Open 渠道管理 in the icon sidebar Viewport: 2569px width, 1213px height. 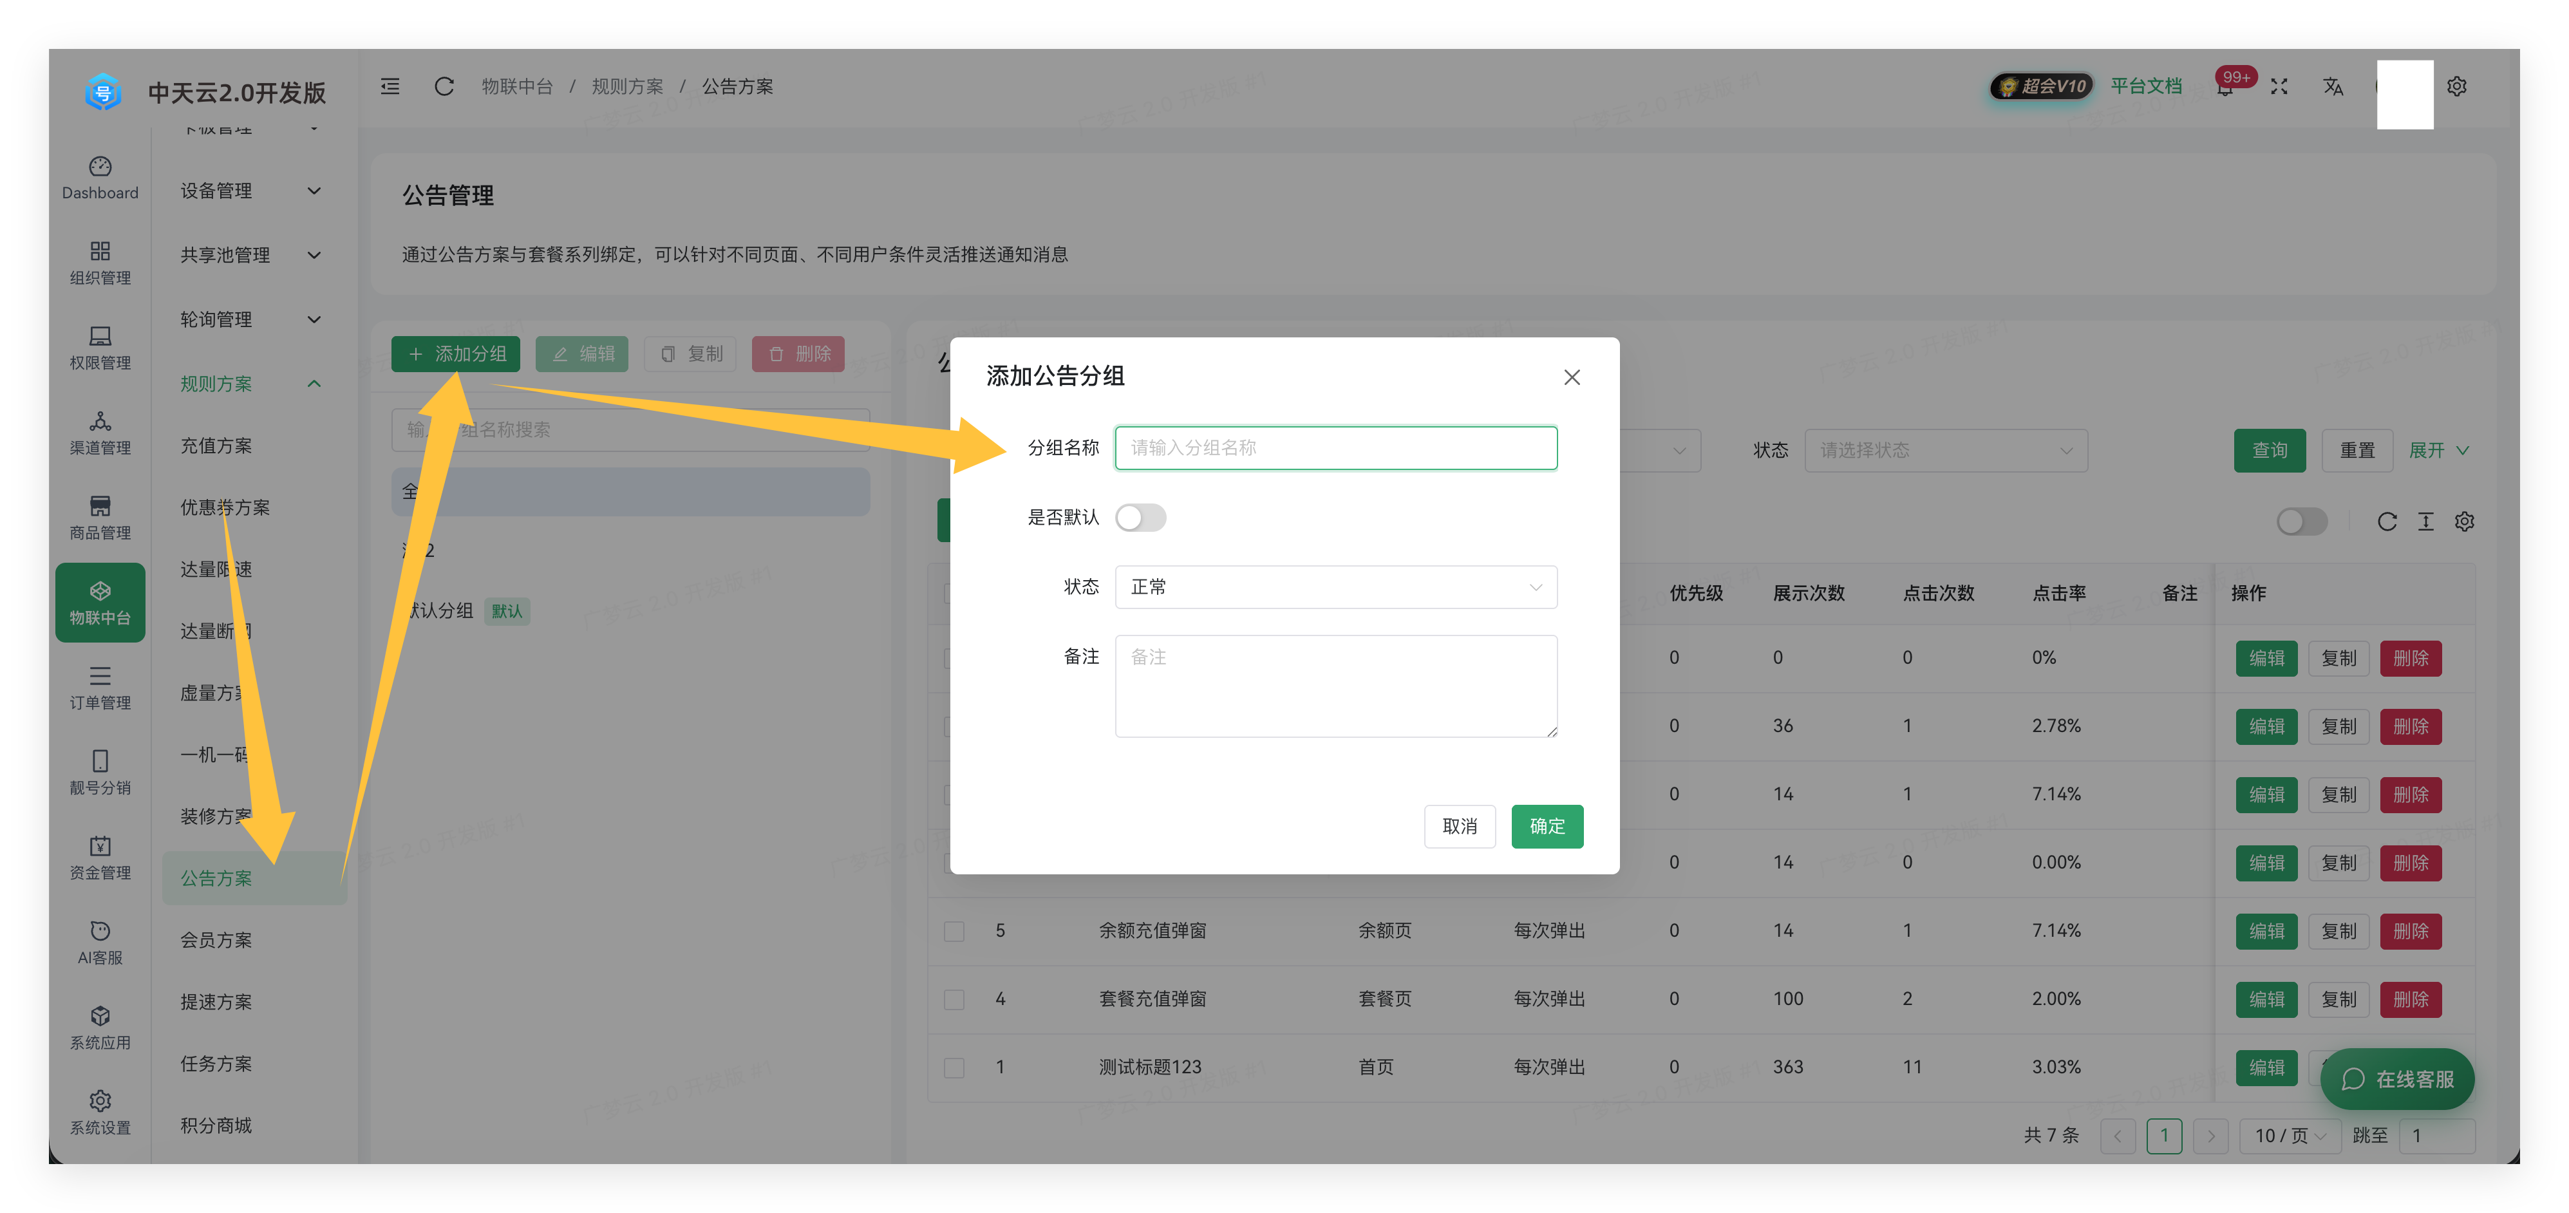pyautogui.click(x=100, y=432)
